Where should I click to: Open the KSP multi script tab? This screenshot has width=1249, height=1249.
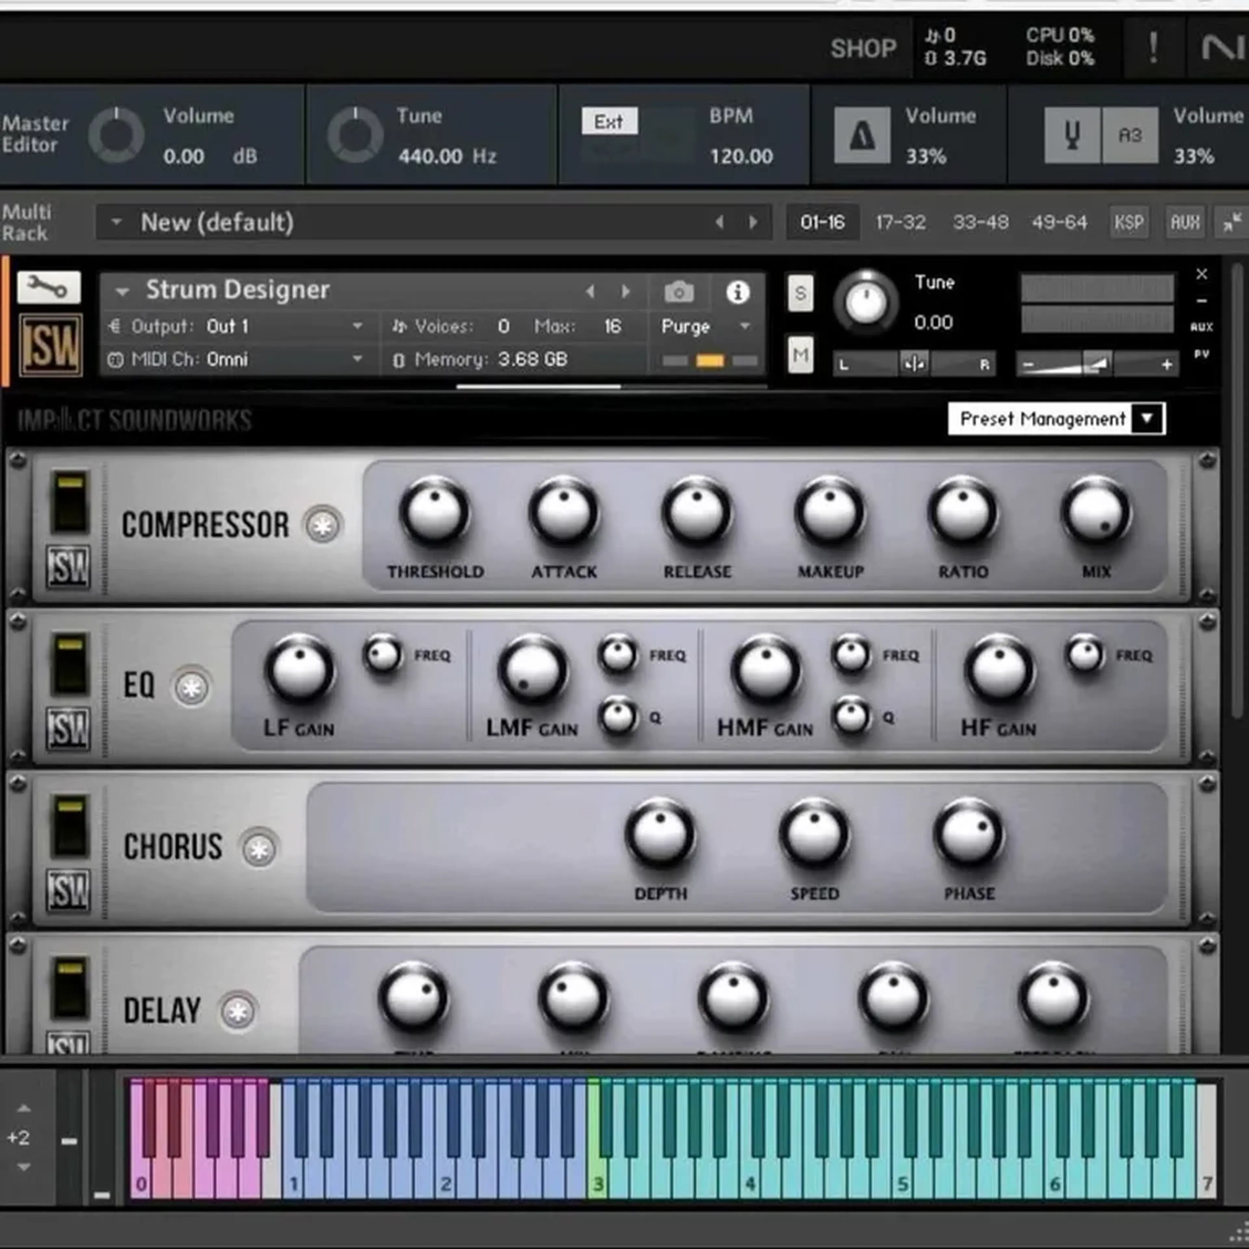pyautogui.click(x=1129, y=222)
